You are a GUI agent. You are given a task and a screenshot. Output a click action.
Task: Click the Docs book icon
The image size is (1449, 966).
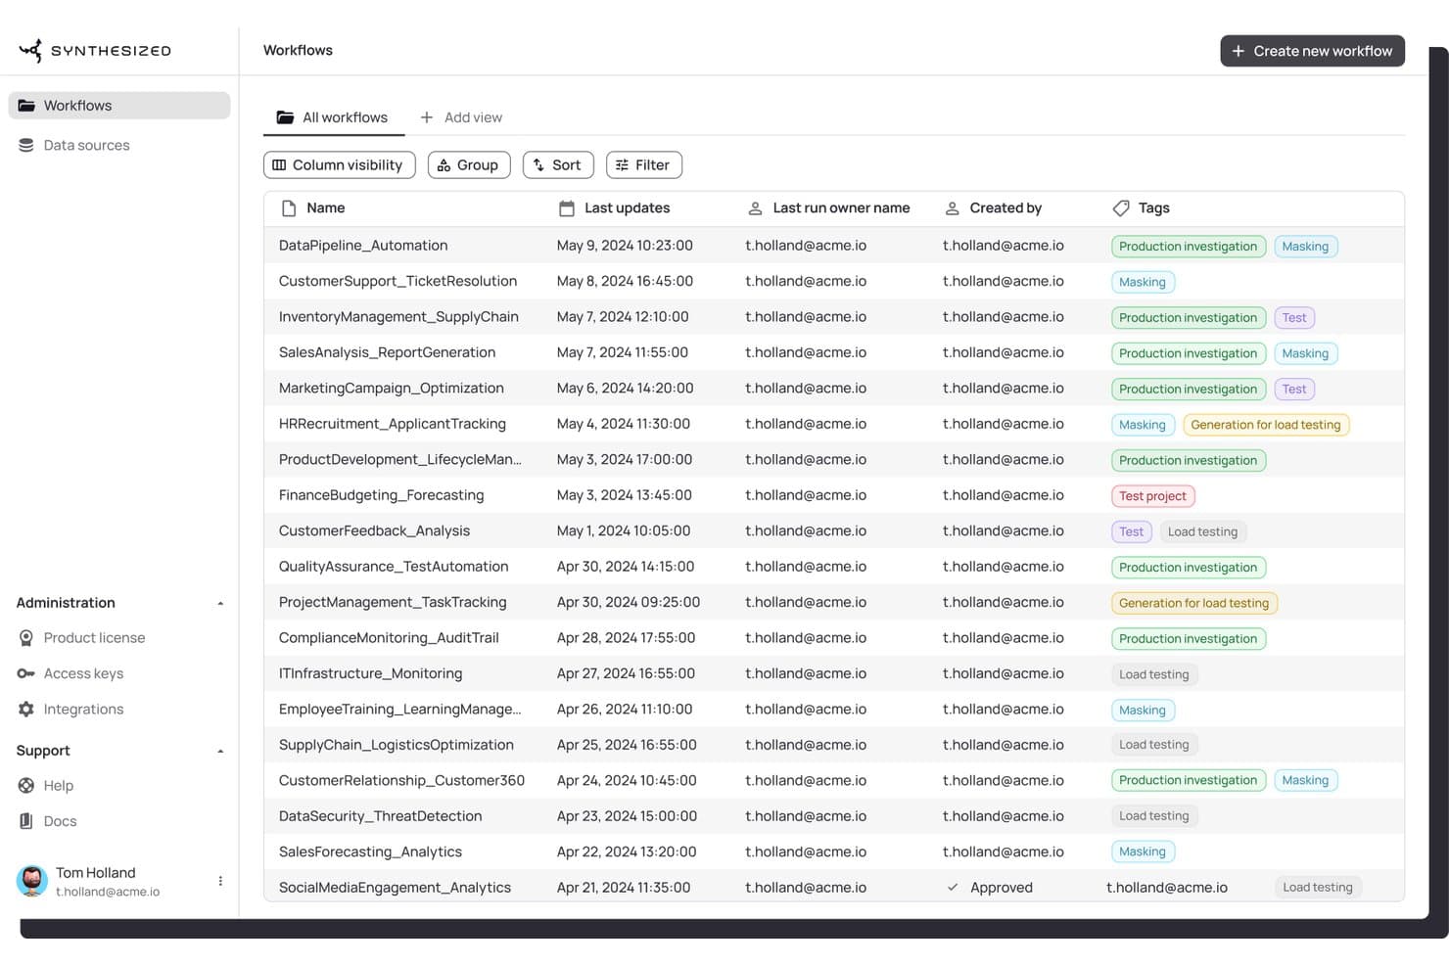point(26,821)
